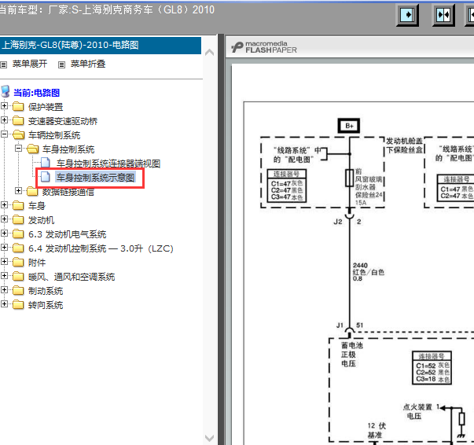Viewport: 474px width, 445px height.
Task: Click the 制动系统 folder icon
Action: click(18, 290)
